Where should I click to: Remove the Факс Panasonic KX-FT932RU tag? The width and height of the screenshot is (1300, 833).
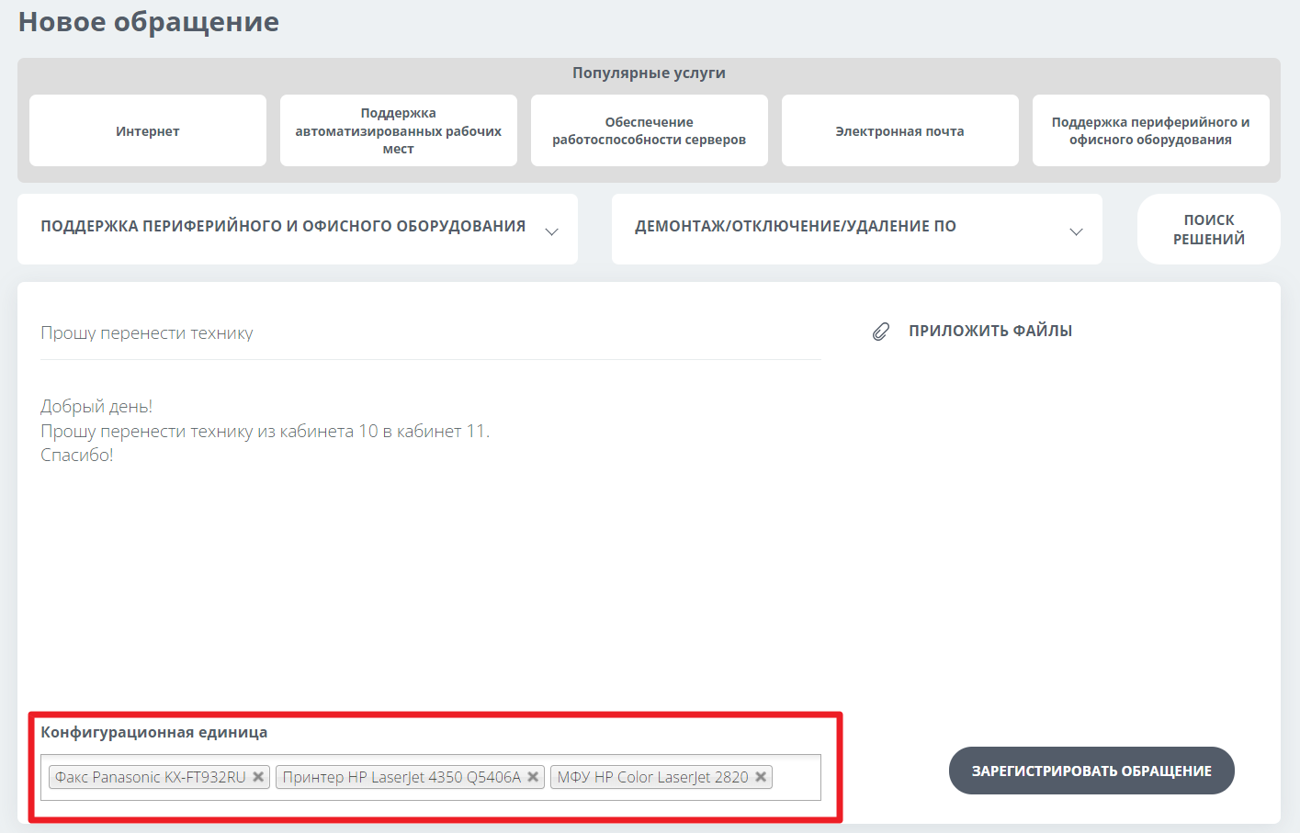258,777
